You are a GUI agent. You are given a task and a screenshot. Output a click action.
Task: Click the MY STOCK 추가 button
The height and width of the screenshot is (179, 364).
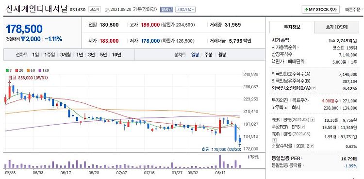pyautogui.click(x=321, y=10)
